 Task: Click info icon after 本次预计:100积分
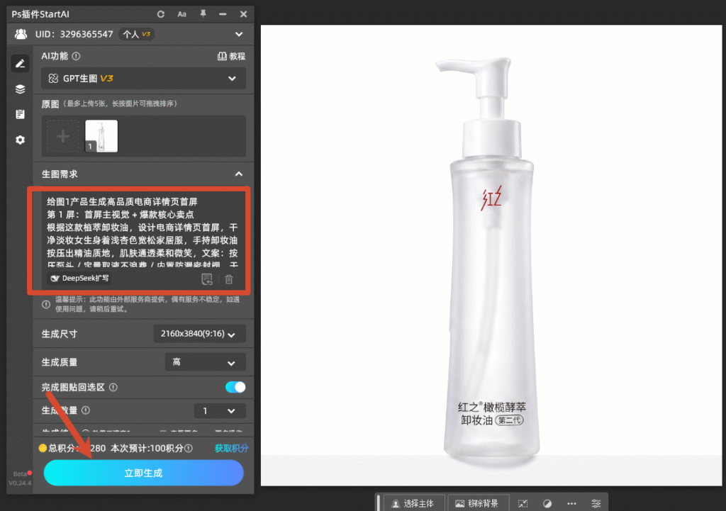coord(189,448)
